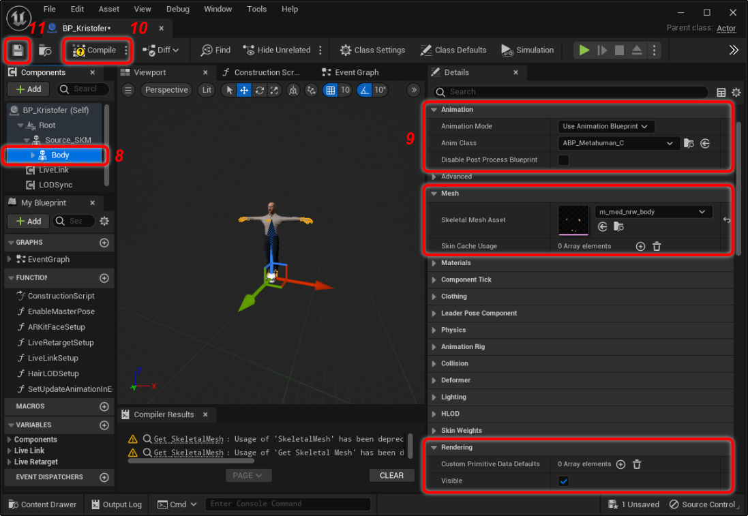The height and width of the screenshot is (516, 748).
Task: Open the My Blueprint settings gear
Action: click(104, 221)
